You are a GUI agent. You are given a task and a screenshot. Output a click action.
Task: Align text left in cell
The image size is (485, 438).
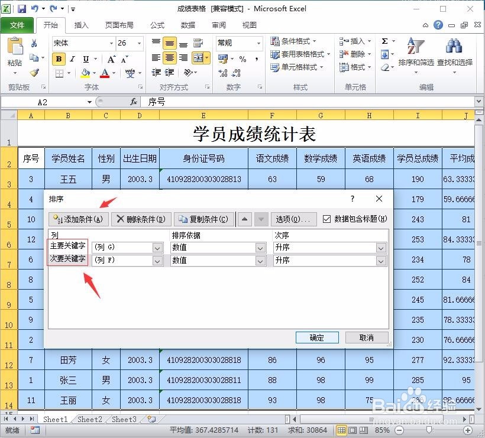coord(156,58)
